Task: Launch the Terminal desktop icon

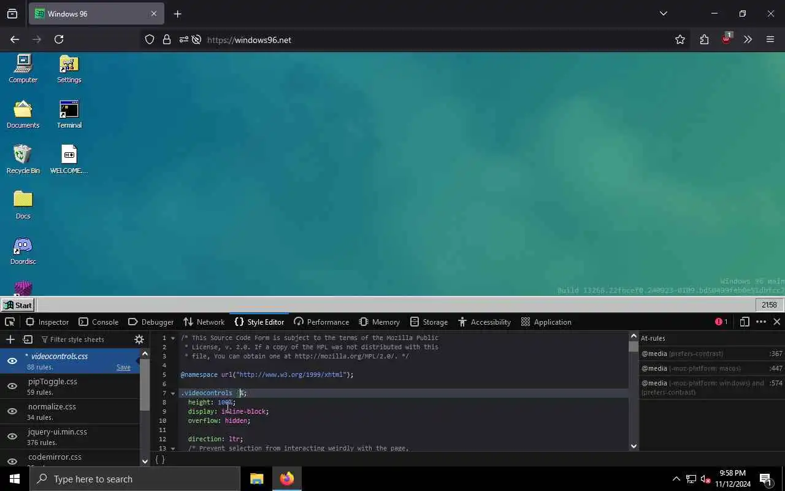Action: coord(69,114)
